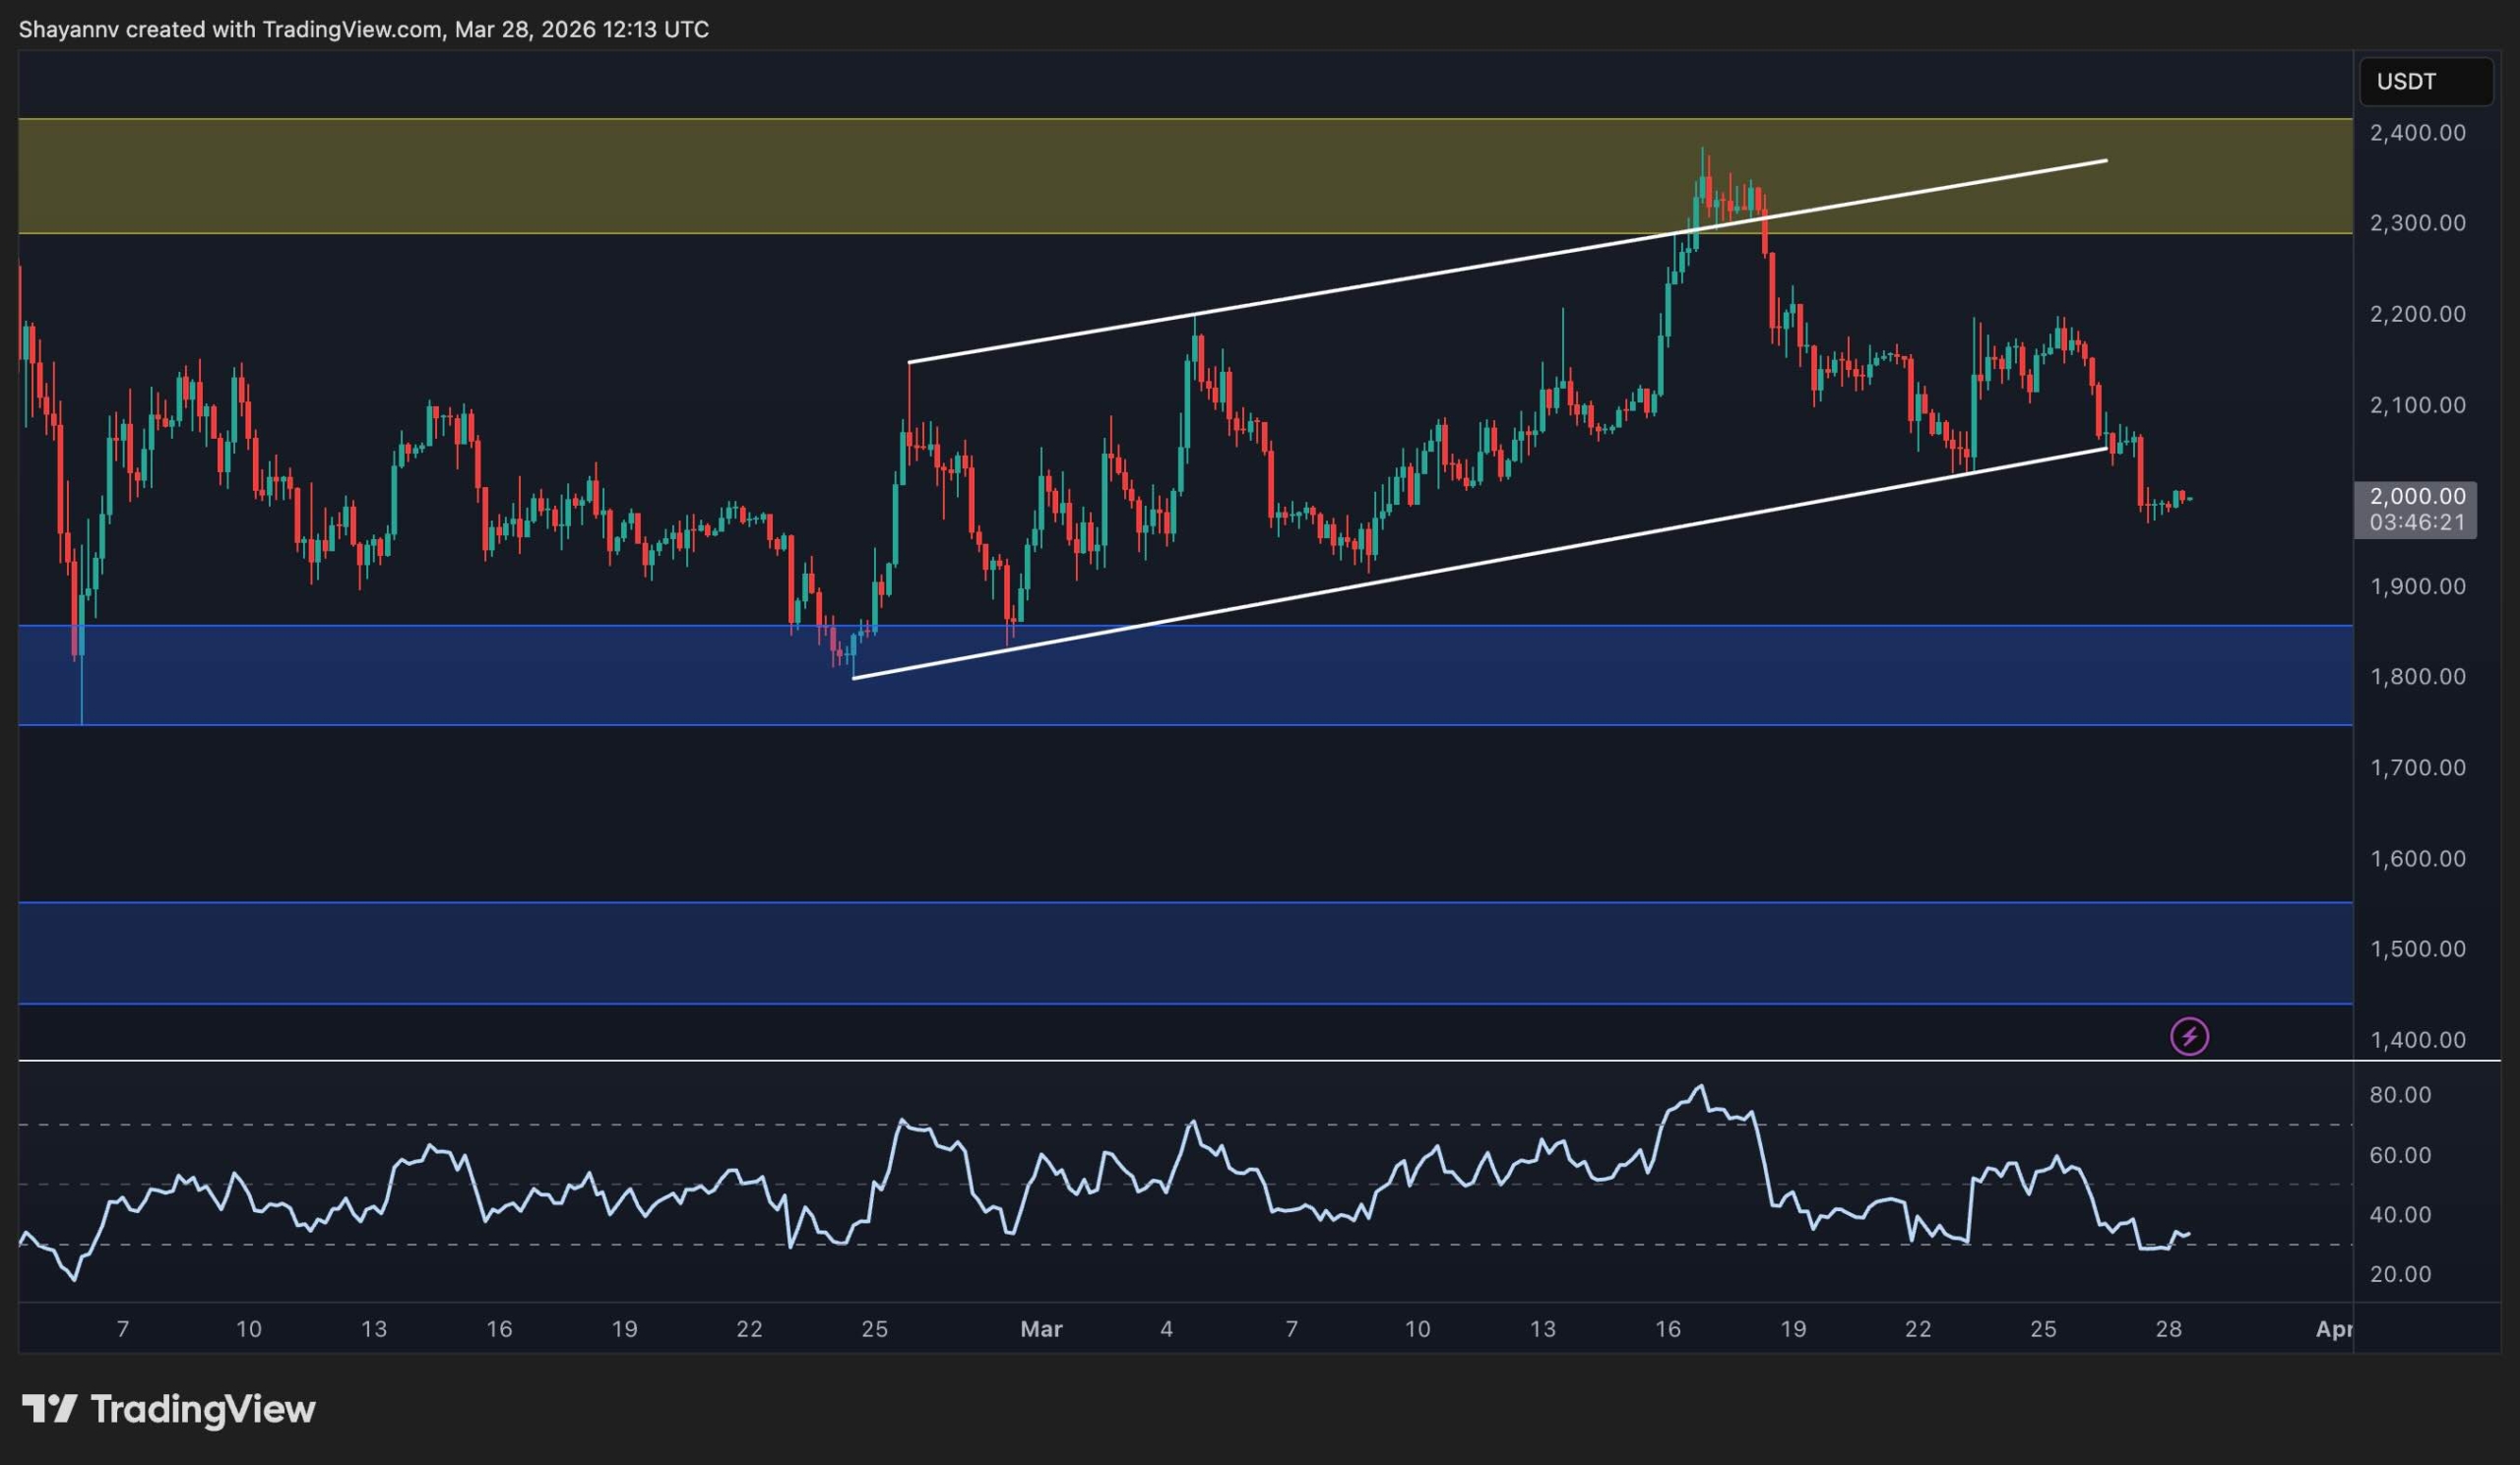The height and width of the screenshot is (1465, 2520).
Task: Click the TradingView wordmark text
Action: [203, 1409]
